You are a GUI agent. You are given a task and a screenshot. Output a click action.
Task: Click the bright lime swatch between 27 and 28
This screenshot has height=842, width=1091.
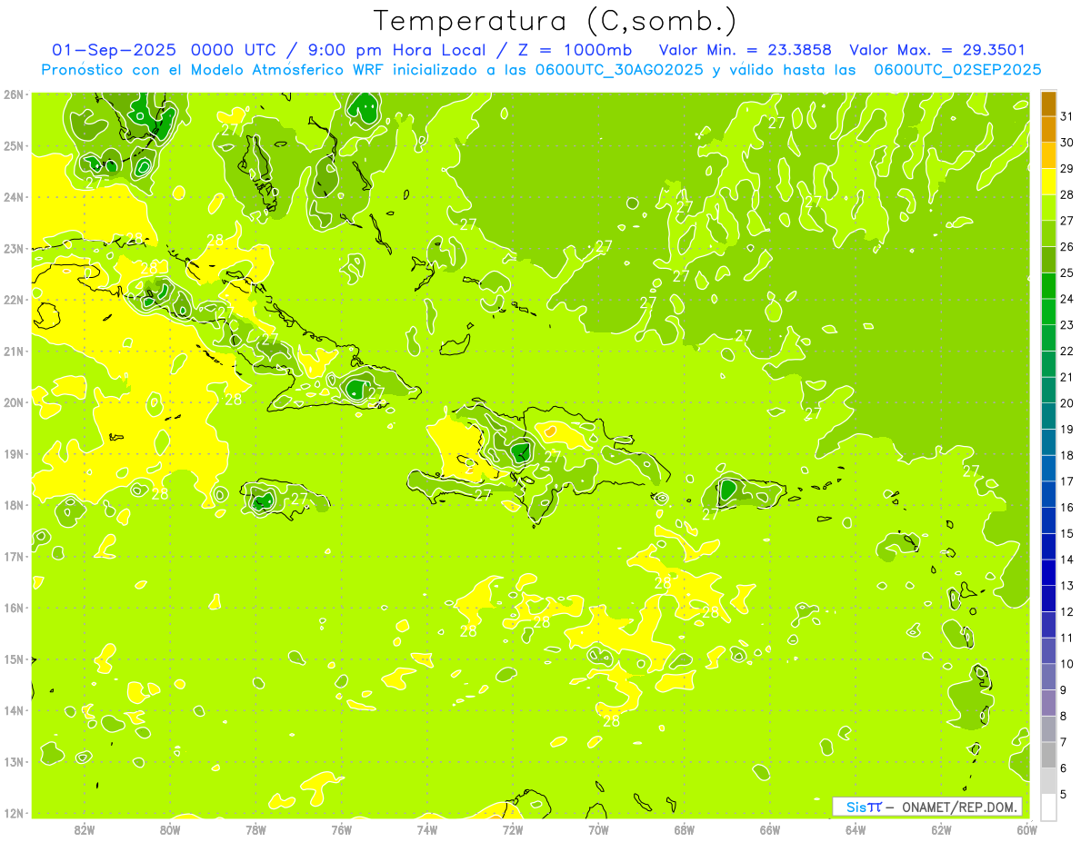point(1049,208)
